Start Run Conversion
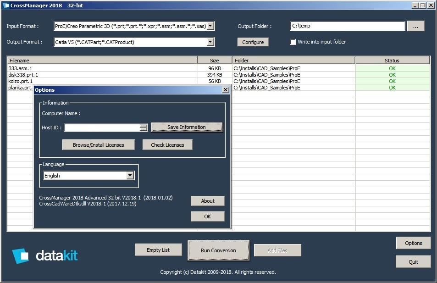Viewport: 437px width, 283px height. pos(218,250)
